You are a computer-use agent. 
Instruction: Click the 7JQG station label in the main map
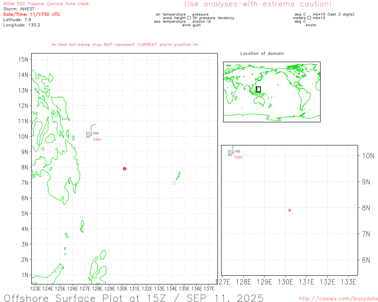click(x=97, y=139)
